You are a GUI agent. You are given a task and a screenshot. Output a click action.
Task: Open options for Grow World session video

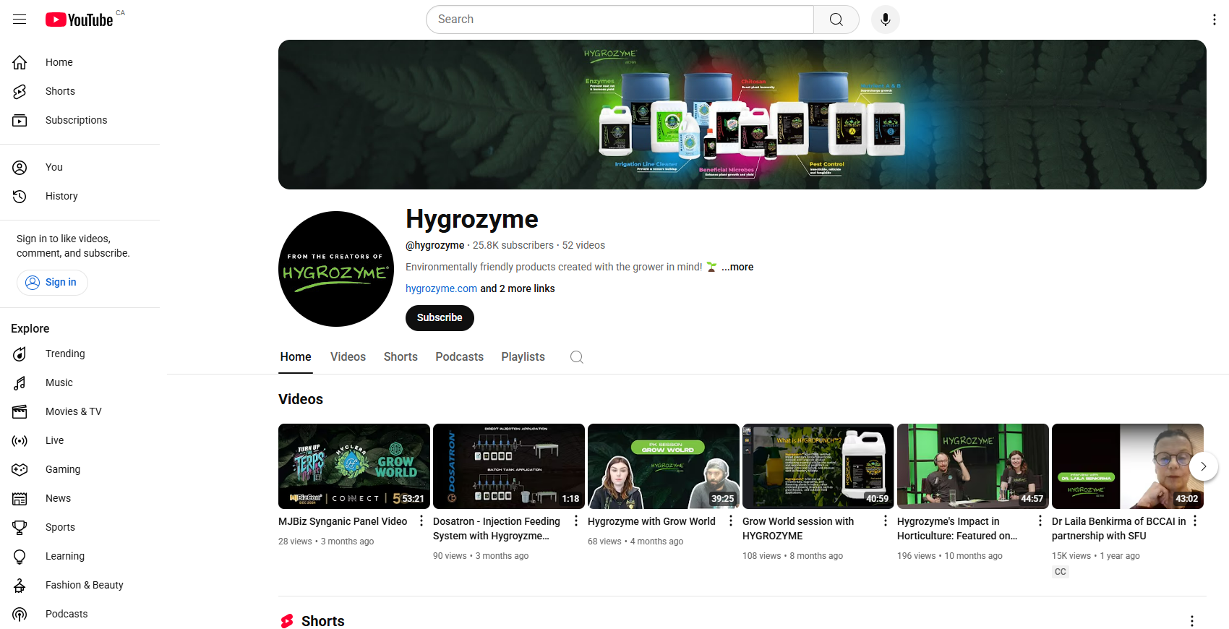886,521
